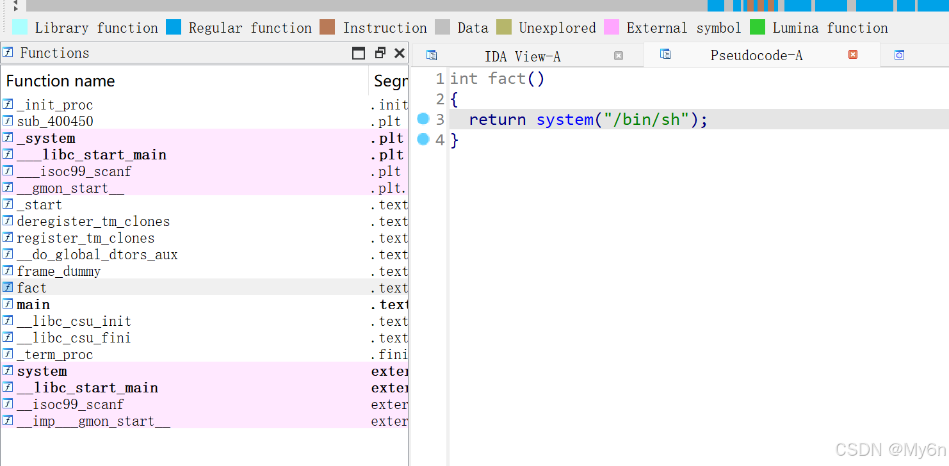This screenshot has width=949, height=466.
Task: Click function icon beside main
Action: click(8, 304)
